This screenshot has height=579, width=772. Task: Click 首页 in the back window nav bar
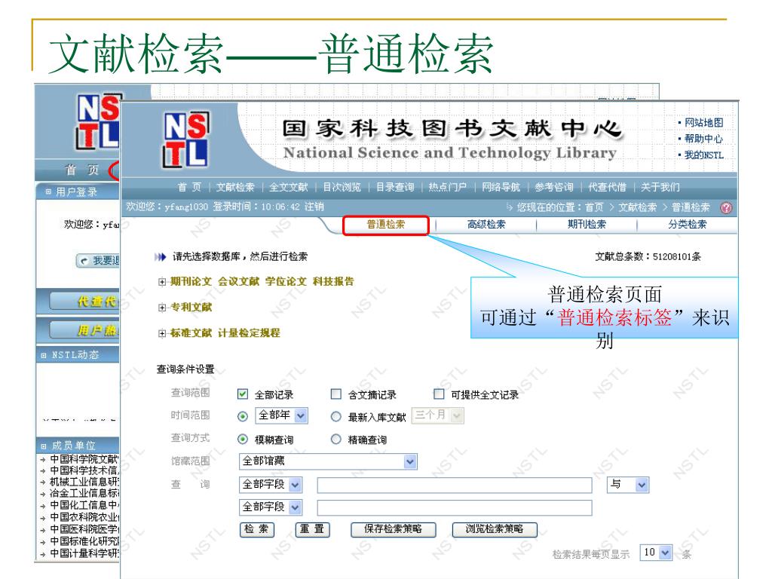tap(81, 170)
